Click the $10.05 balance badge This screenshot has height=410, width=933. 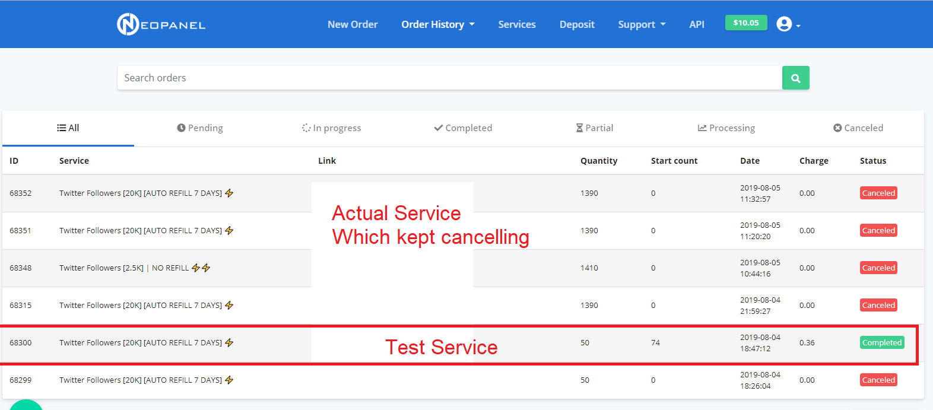click(x=746, y=23)
